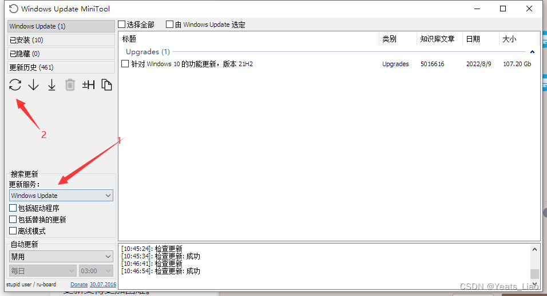The width and height of the screenshot is (547, 296).
Task: Click KB article 5016616 cell
Action: coord(432,64)
